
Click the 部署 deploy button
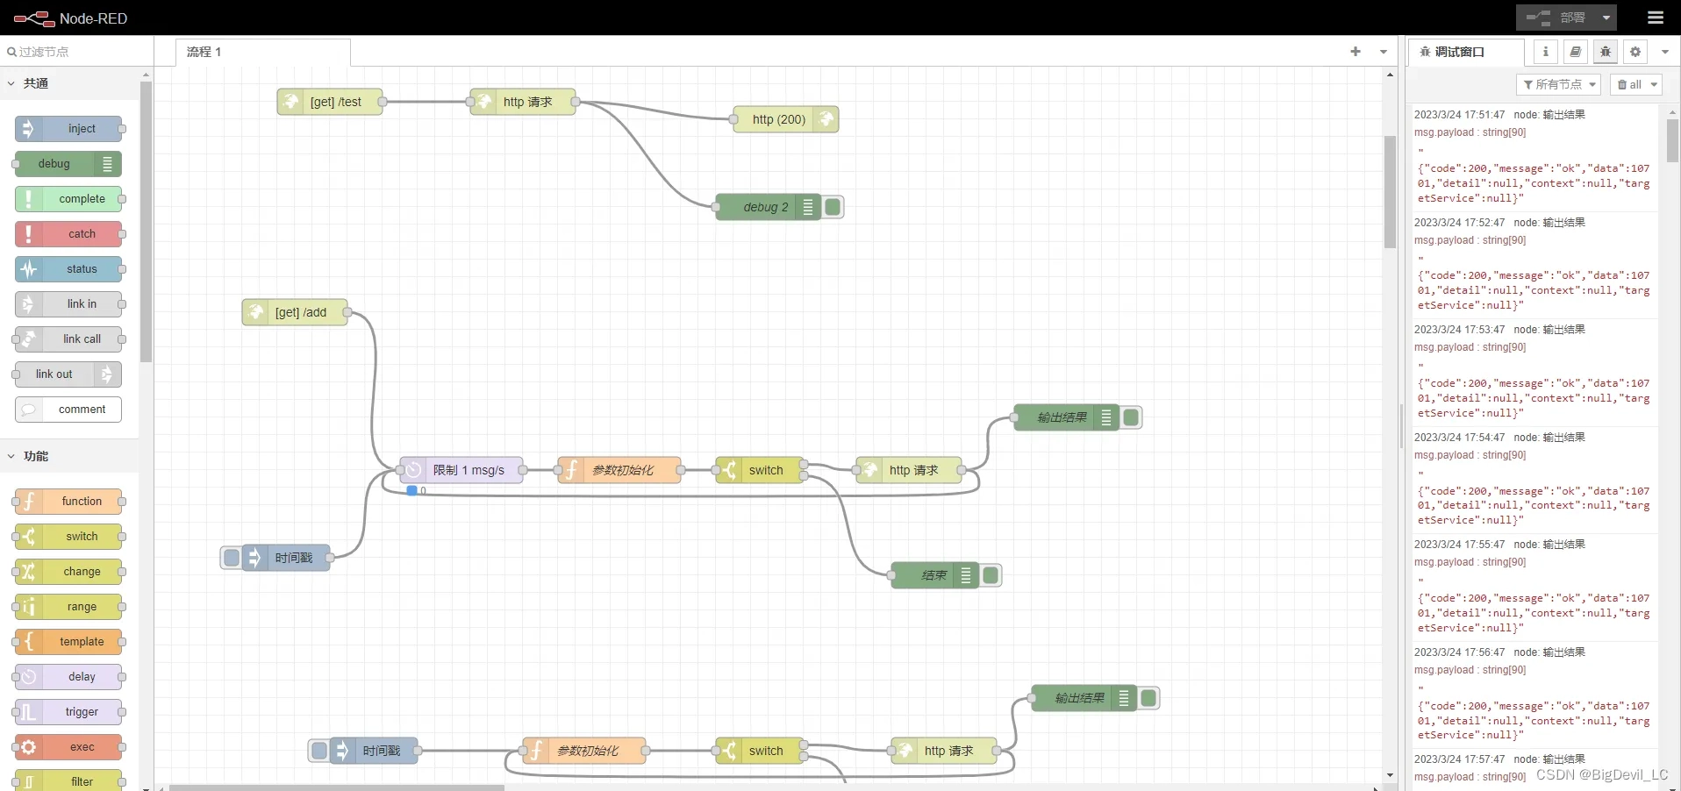tap(1557, 18)
